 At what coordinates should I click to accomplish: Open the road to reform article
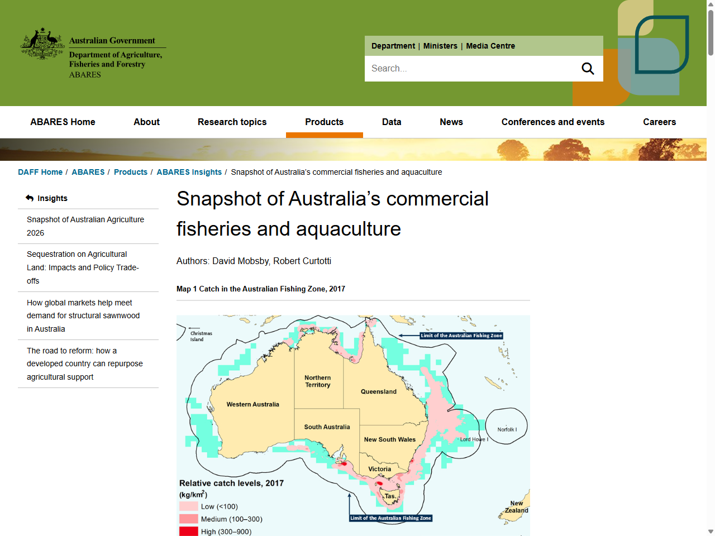(84, 363)
